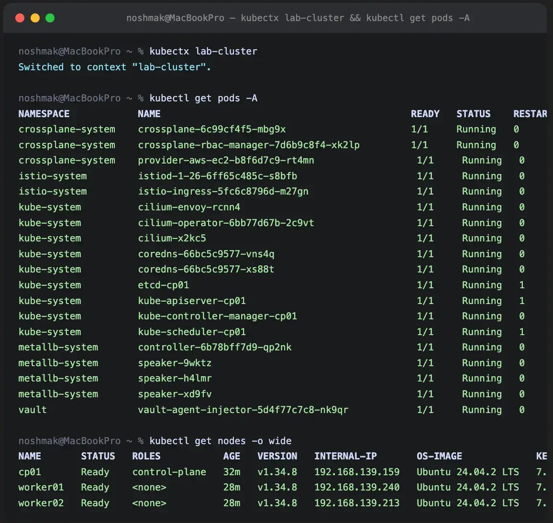Click Ubuntu 24.04.2 LTS on worker01 row

pyautogui.click(x=468, y=488)
